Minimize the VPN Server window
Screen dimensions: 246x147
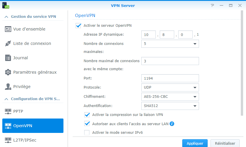click(221, 5)
